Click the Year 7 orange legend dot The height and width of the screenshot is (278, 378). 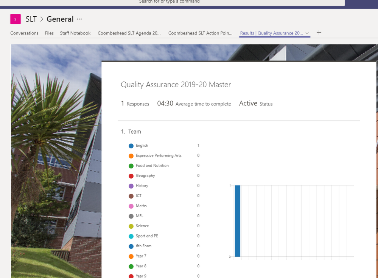point(131,256)
